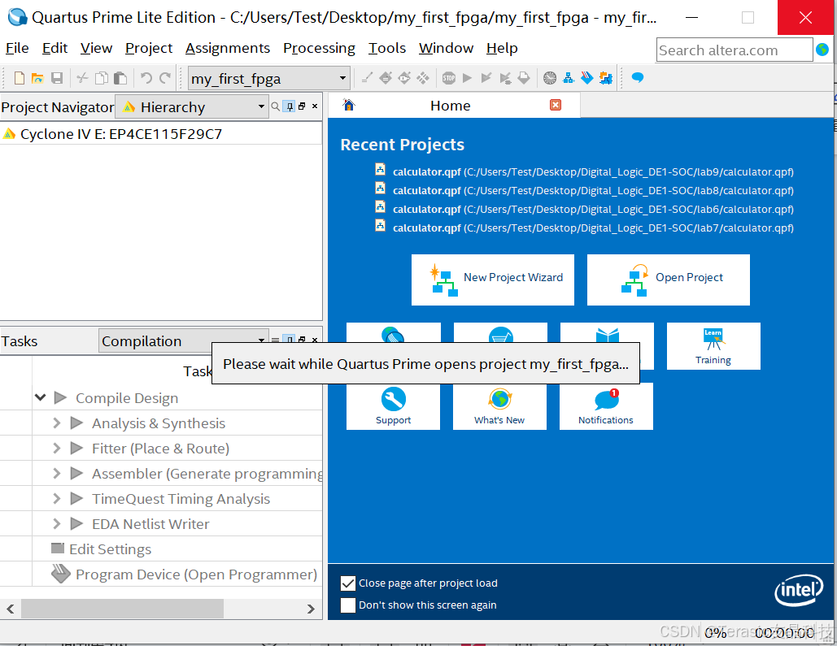Open the Assignments menu
Viewport: 837px width, 646px height.
(228, 48)
